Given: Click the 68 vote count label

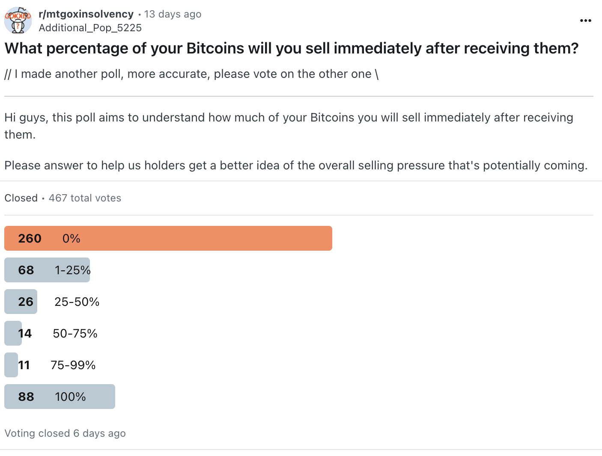Looking at the screenshot, I should pos(26,270).
